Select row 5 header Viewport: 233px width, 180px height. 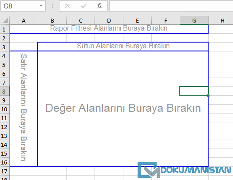[4, 65]
